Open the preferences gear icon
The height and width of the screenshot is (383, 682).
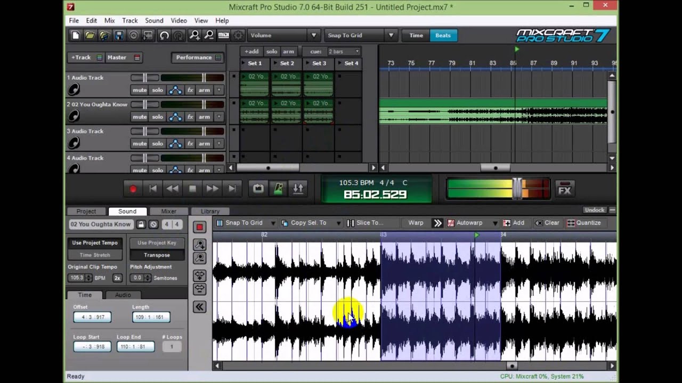pyautogui.click(x=239, y=36)
